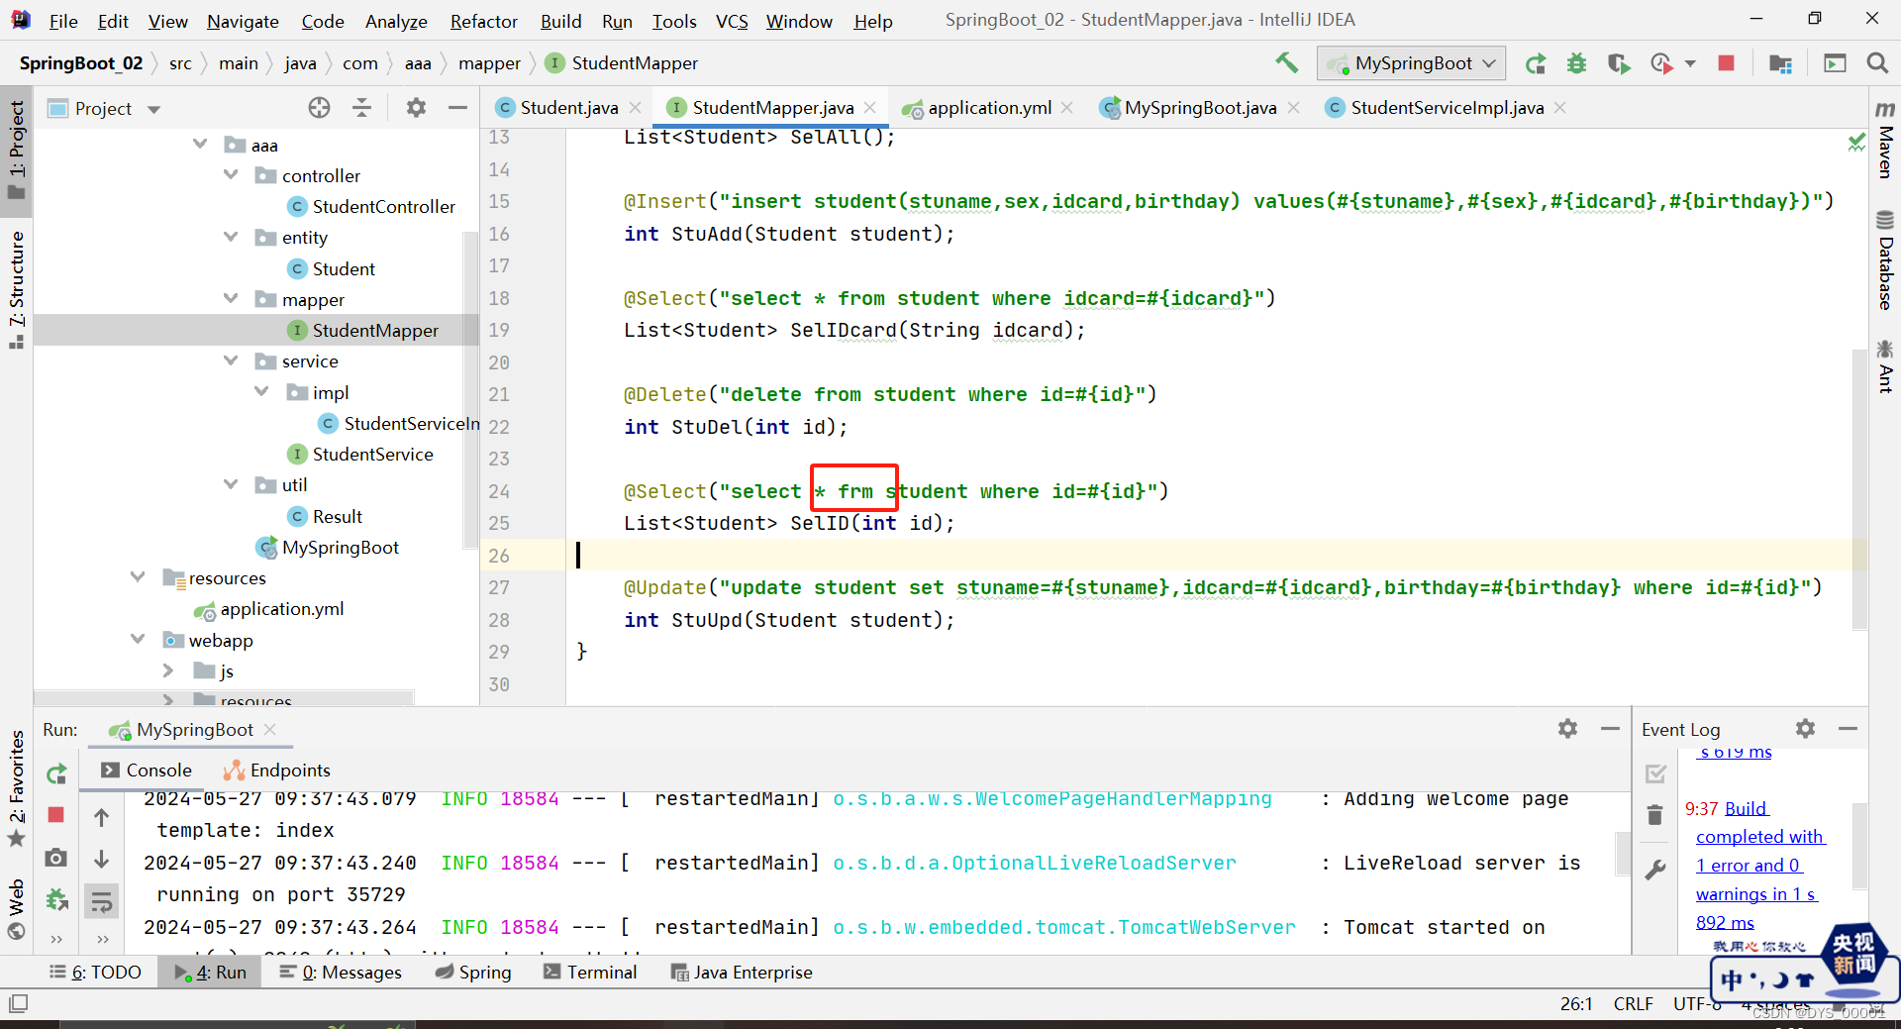Toggle the Database tool window

pyautogui.click(x=1885, y=260)
